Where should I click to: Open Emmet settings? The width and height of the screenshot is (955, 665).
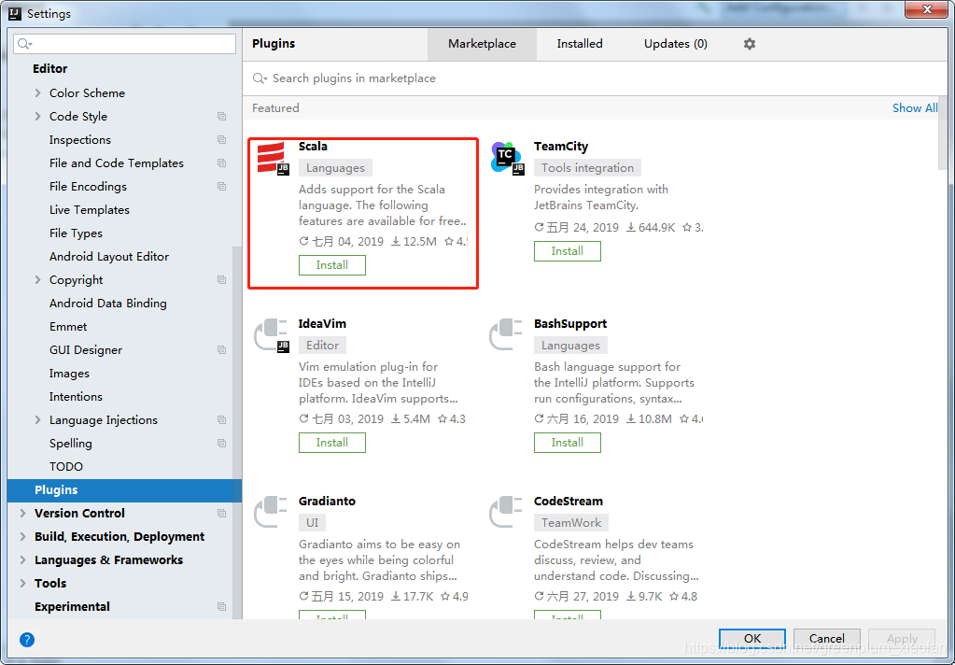pyautogui.click(x=68, y=327)
